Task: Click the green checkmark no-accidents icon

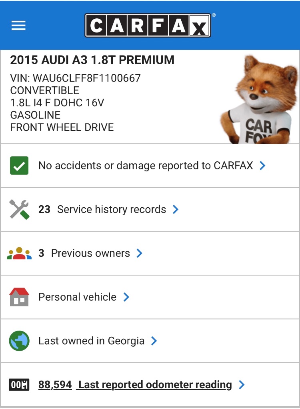Action: [x=19, y=165]
